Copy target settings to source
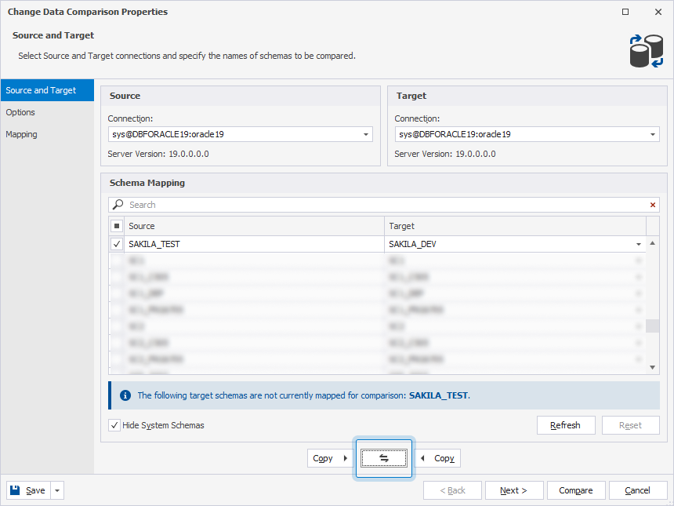674x506 pixels. 437,458
